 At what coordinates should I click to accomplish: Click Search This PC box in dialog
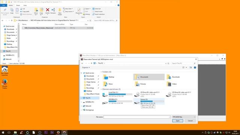[x=183, y=63]
